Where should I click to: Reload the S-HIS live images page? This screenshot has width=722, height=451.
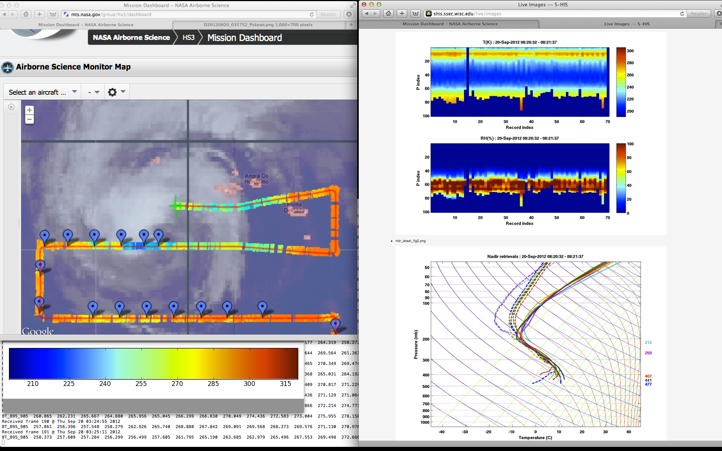point(682,14)
